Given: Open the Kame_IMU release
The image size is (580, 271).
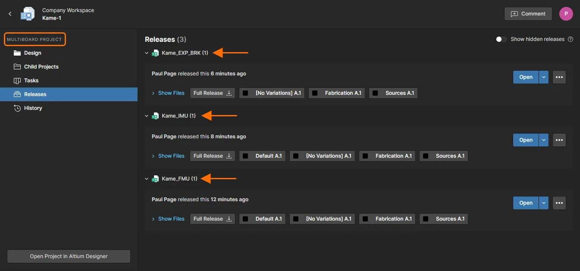Looking at the screenshot, I should coord(526,140).
